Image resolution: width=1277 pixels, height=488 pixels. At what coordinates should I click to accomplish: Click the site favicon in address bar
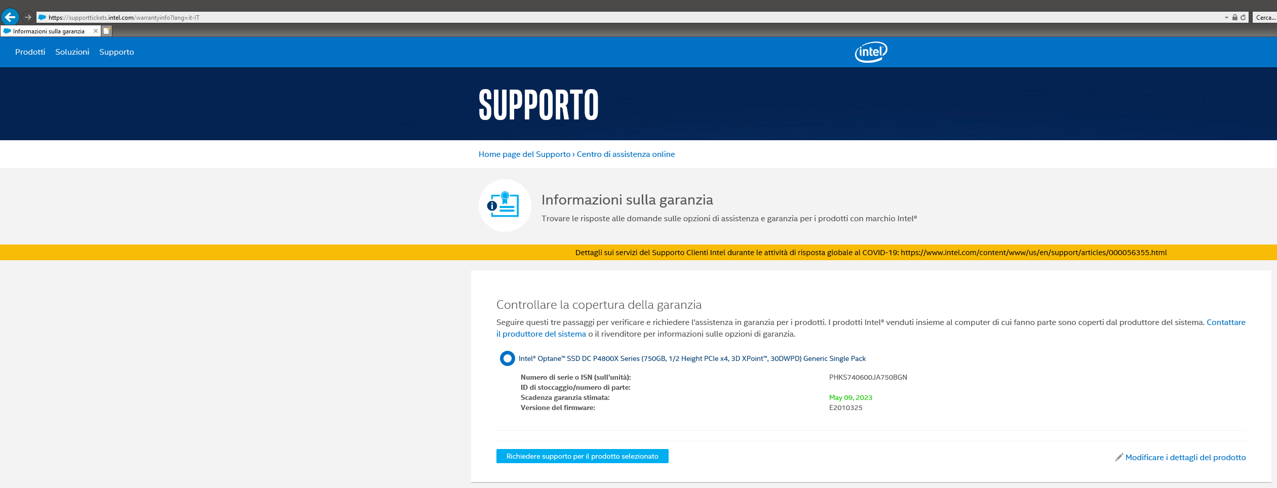pos(43,17)
